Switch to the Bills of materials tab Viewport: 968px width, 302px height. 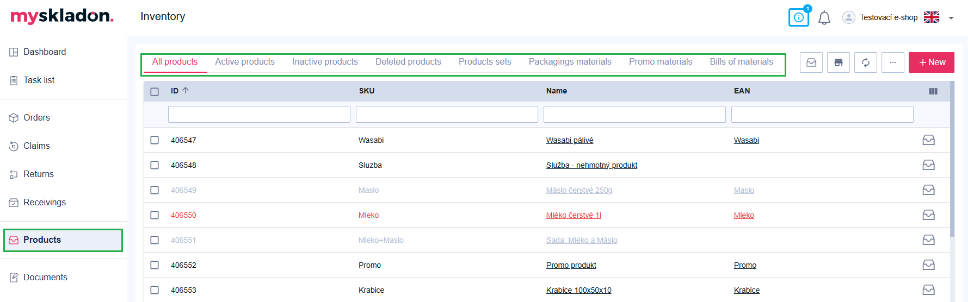click(x=741, y=62)
